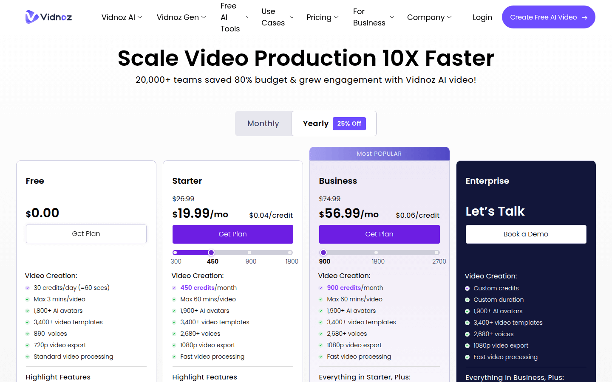This screenshot has width=612, height=382.
Task: Click Get Plan for Business plan
Action: click(x=379, y=234)
